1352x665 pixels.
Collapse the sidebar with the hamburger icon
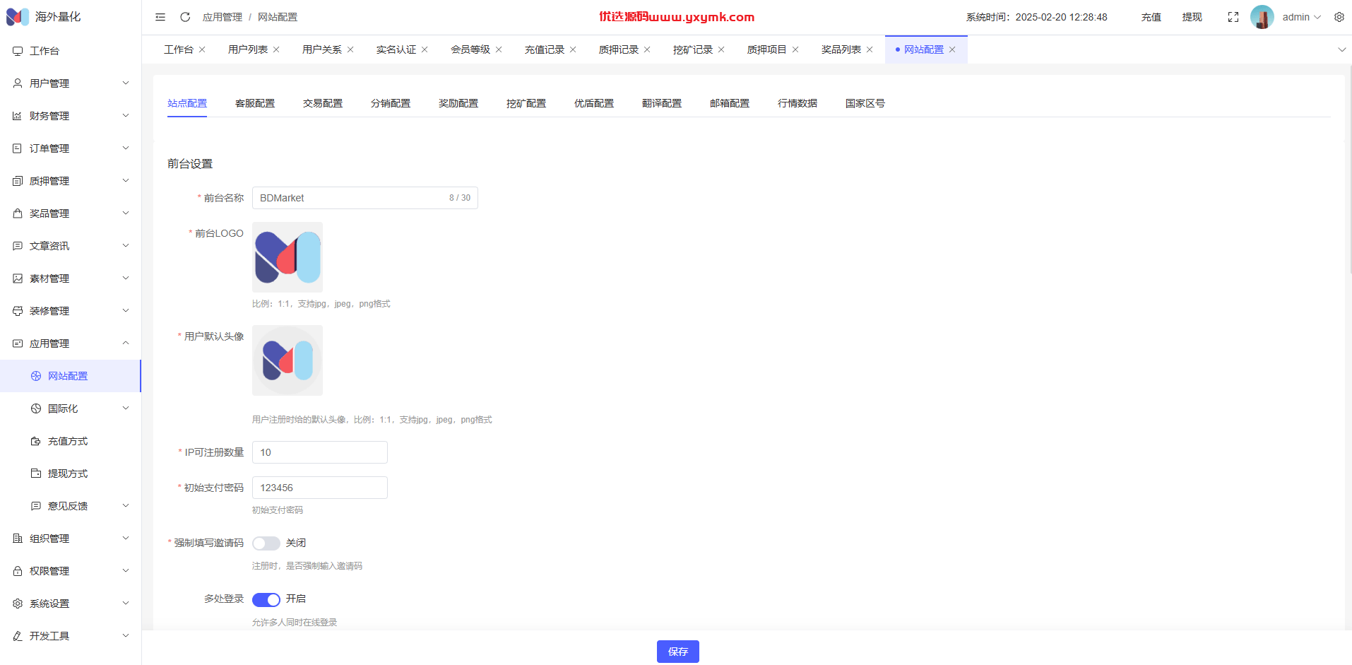160,17
